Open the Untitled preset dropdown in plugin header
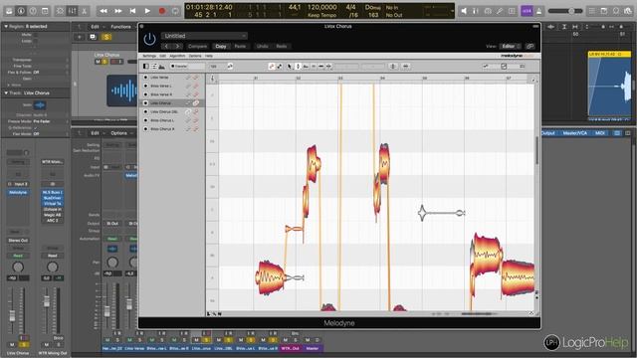The width and height of the screenshot is (637, 358). [x=204, y=36]
